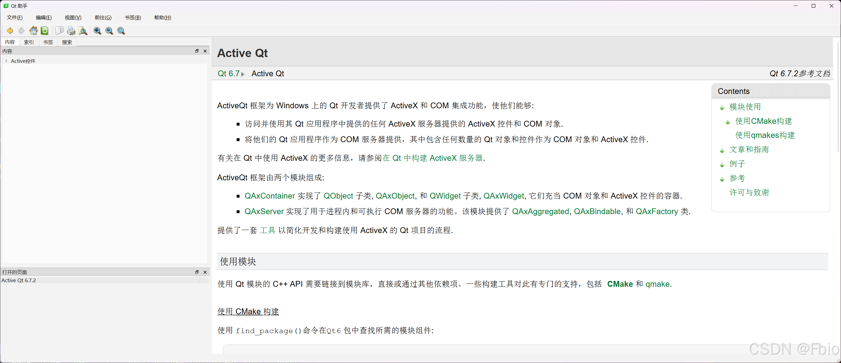
Task: Open the Qt 6.7 breadcrumb dropdown
Action: click(x=243, y=74)
